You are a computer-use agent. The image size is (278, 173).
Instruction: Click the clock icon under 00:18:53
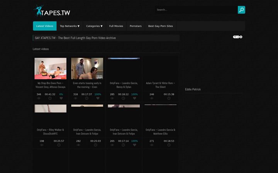coord(169,145)
